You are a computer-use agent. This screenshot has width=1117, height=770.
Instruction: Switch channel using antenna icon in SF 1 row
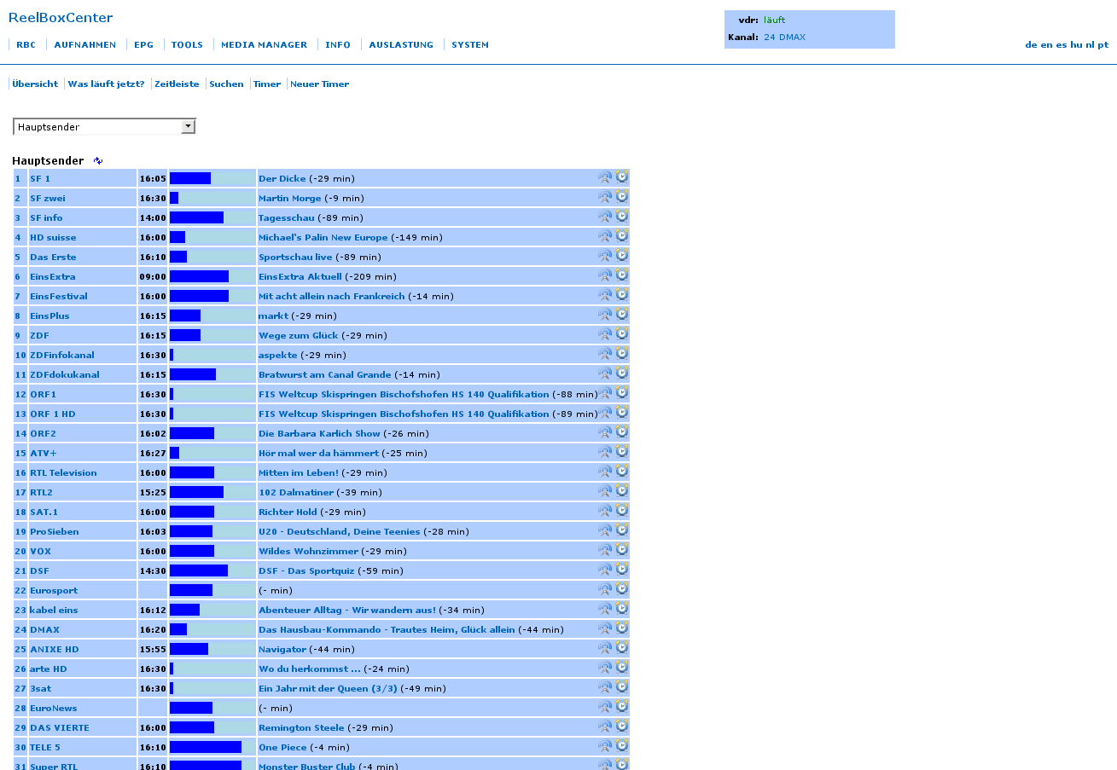tap(605, 177)
